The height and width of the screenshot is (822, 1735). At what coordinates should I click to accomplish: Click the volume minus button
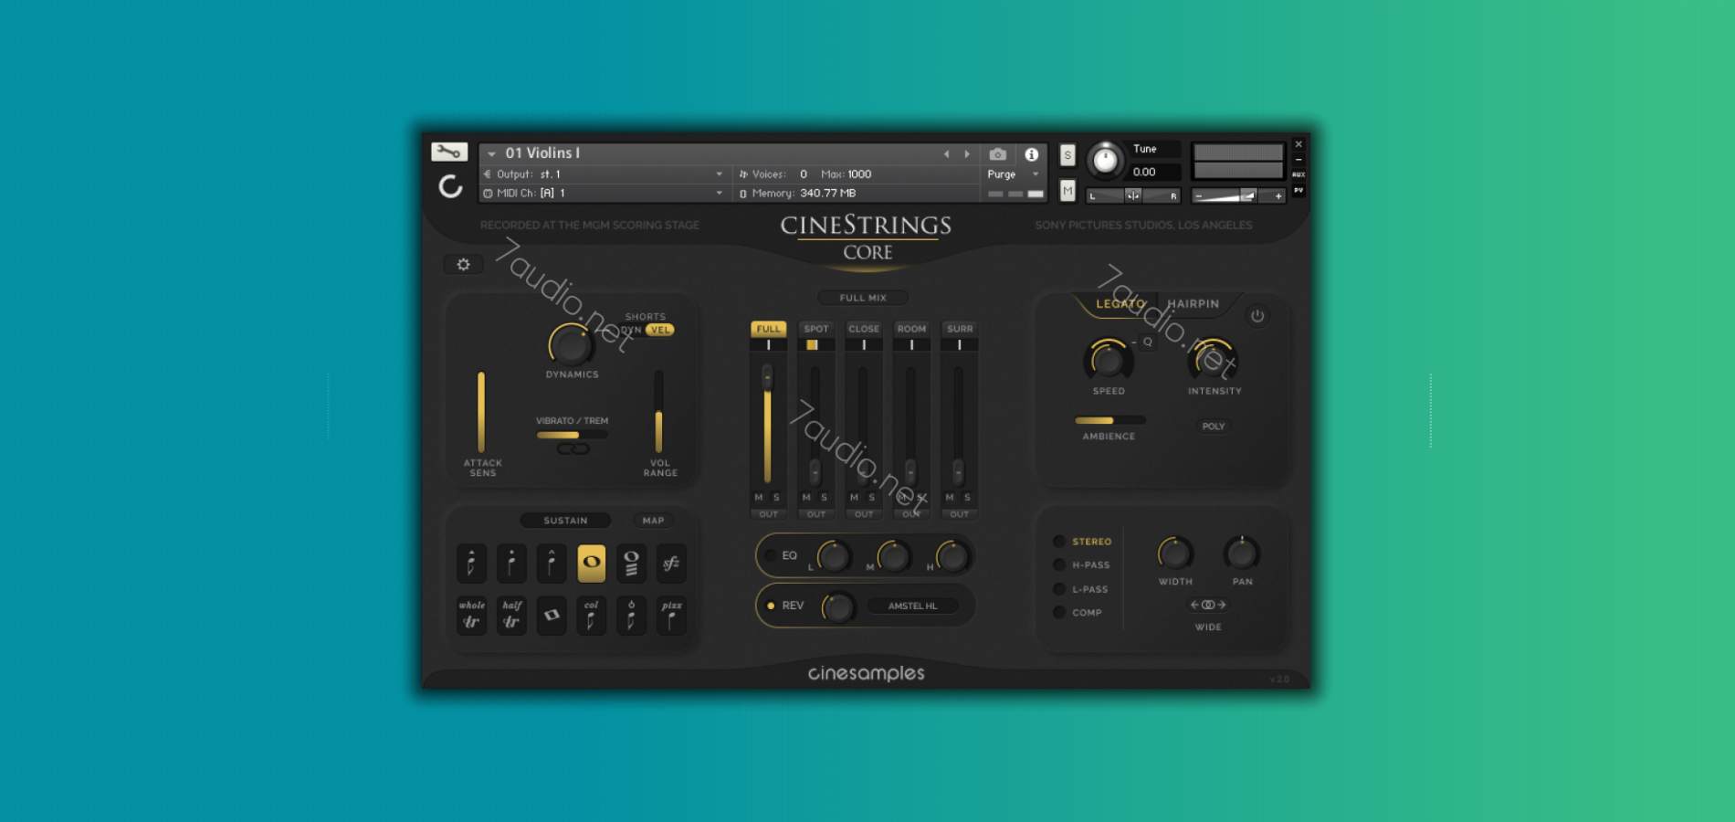point(1199,195)
